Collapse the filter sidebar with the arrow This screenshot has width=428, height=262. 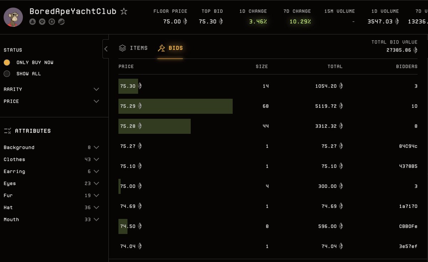coord(106,49)
